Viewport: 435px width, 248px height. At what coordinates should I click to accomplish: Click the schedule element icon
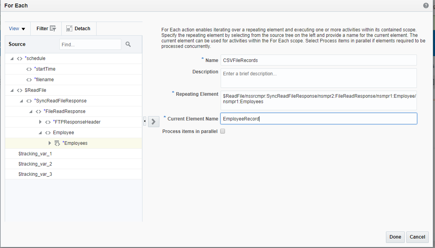tap(20, 58)
